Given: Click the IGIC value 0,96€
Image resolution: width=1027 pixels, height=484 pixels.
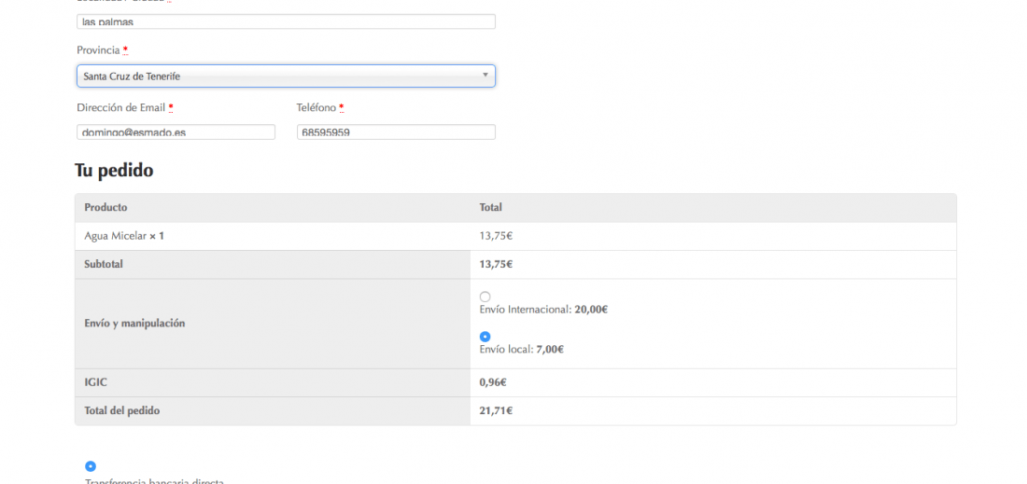Looking at the screenshot, I should point(493,382).
